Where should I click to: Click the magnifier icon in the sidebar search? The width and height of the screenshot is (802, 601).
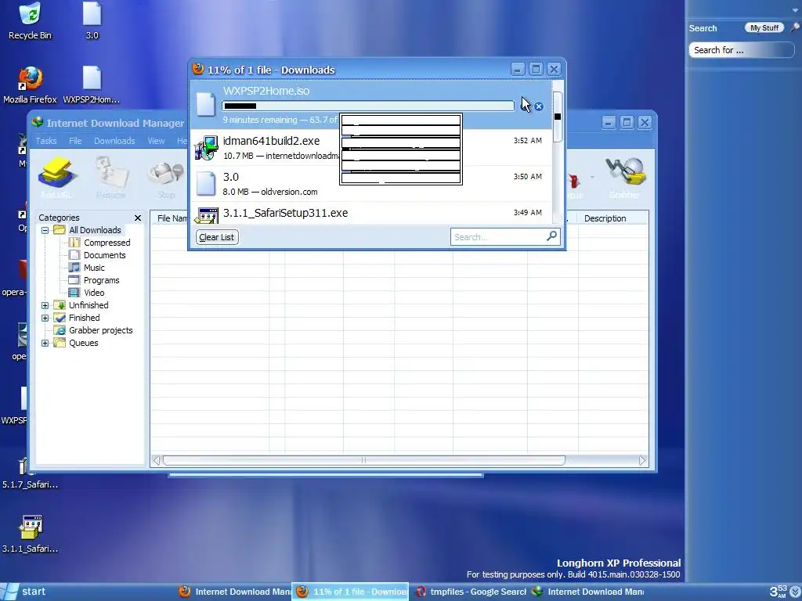point(796,27)
